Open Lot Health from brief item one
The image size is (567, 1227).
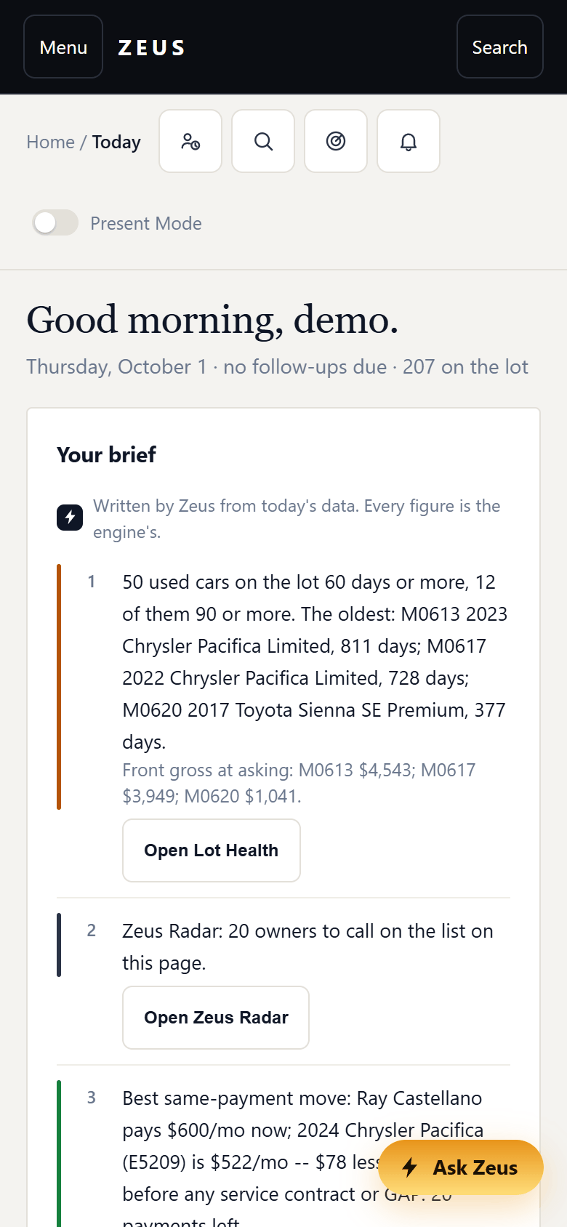(x=212, y=850)
